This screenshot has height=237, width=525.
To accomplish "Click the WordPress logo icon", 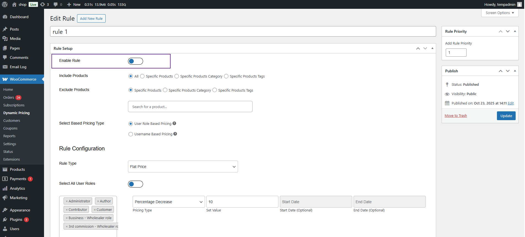I will coord(5,4).
